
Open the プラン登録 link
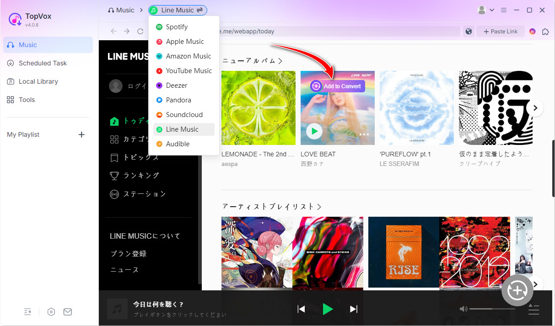(x=129, y=253)
